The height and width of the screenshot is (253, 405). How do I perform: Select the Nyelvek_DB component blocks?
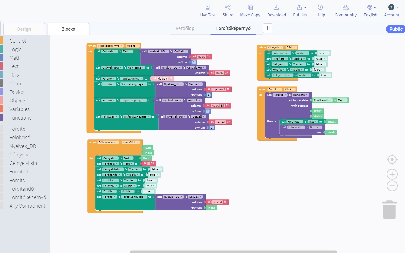point(23,146)
